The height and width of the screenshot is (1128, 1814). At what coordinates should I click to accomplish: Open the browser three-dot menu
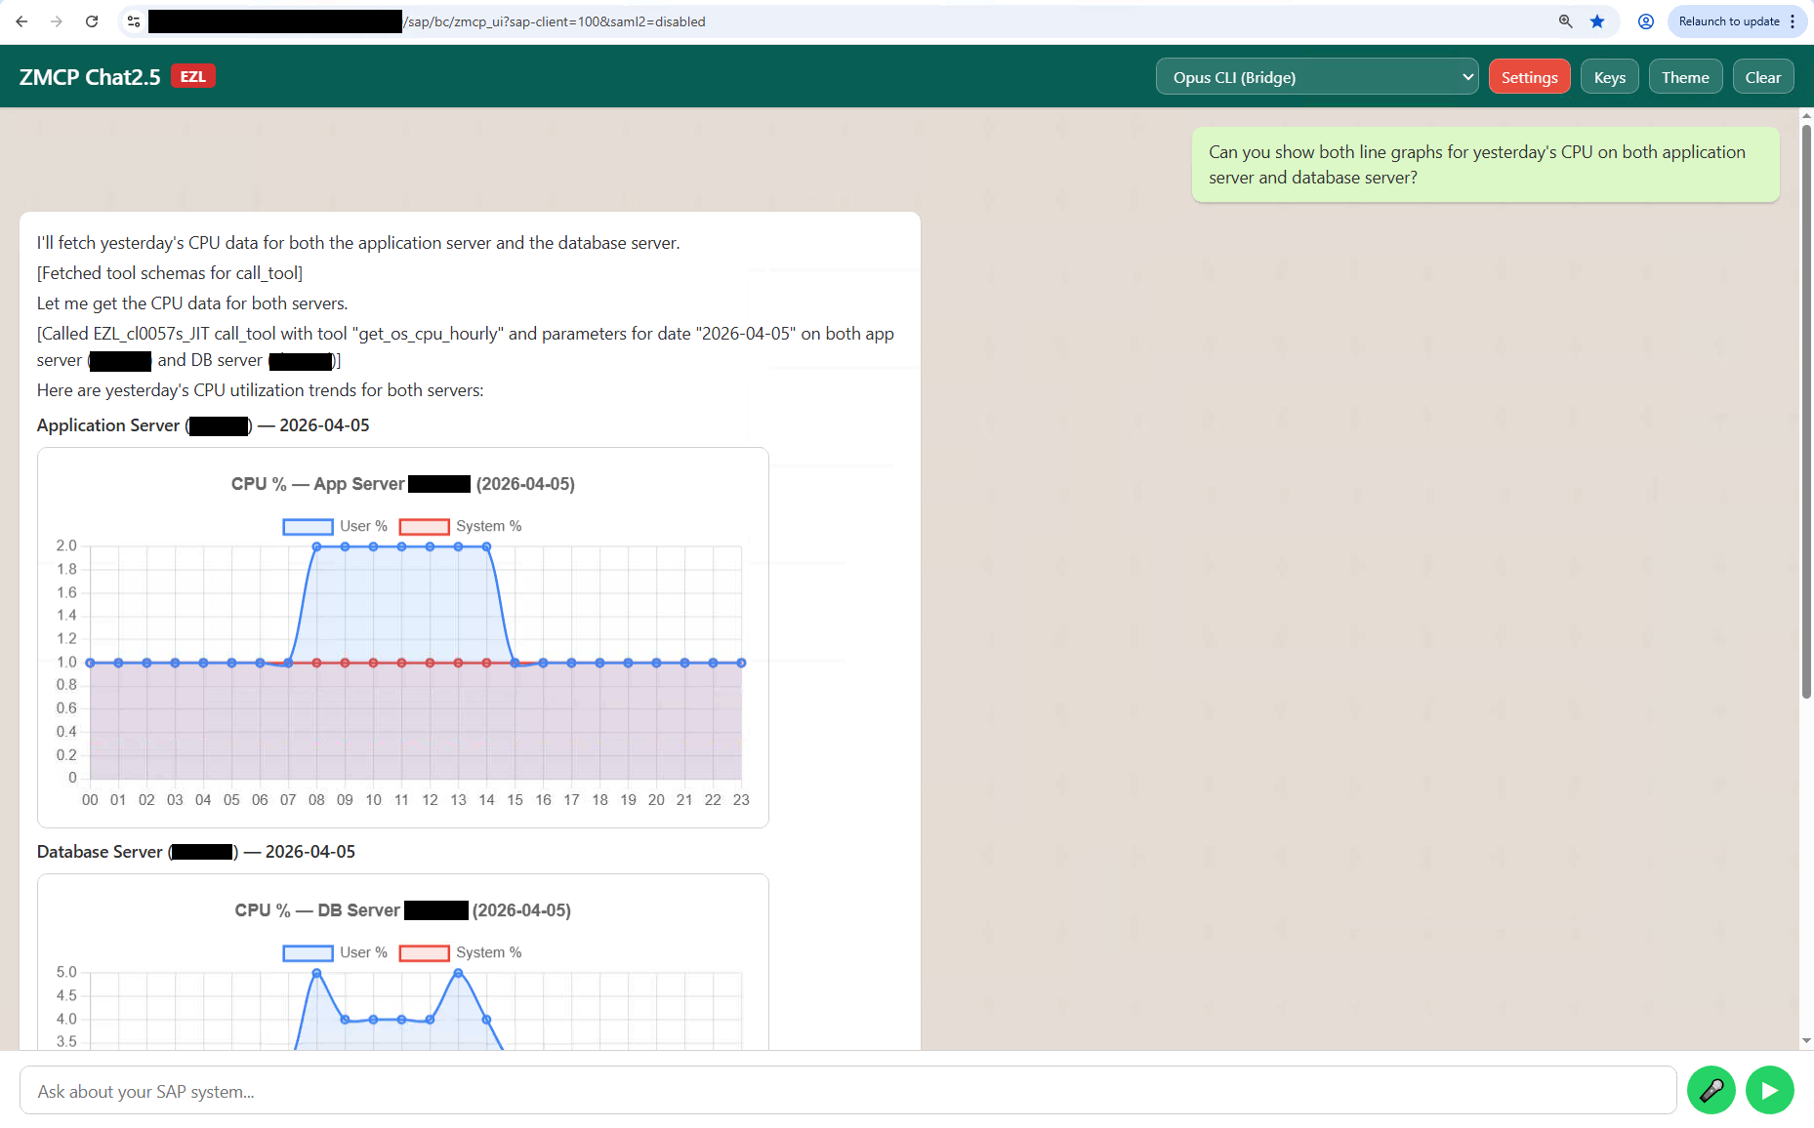tap(1793, 21)
